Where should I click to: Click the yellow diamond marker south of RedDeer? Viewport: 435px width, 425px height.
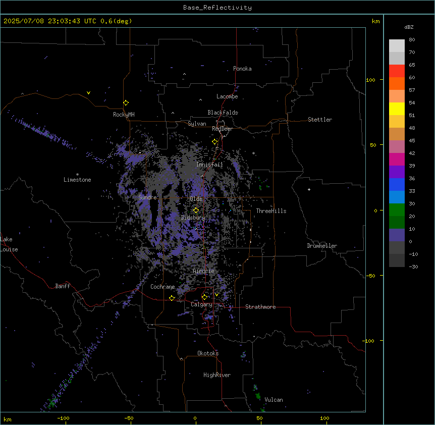(x=215, y=142)
